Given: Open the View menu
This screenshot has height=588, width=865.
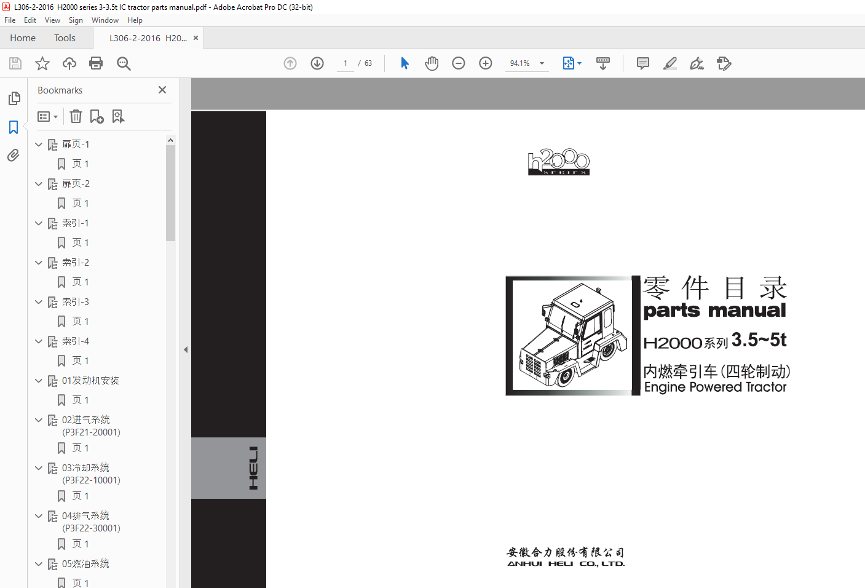Looking at the screenshot, I should click(52, 20).
